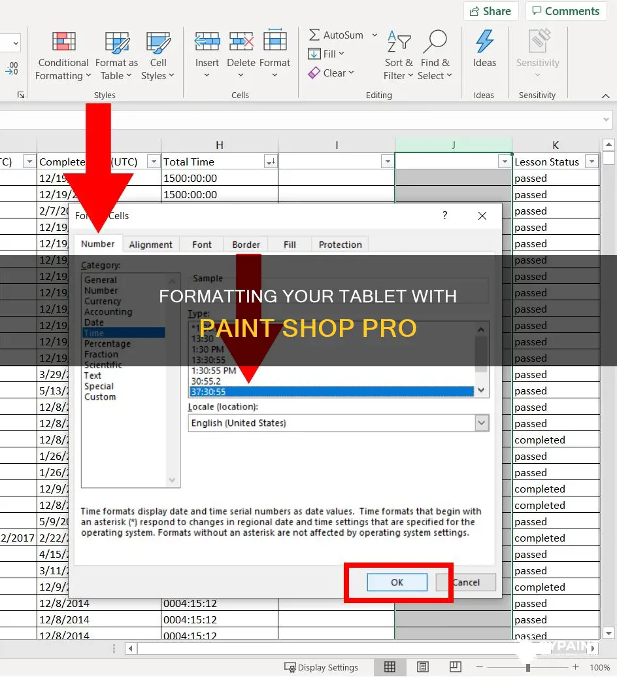Select 30:55.2 time type
The height and width of the screenshot is (677, 617).
pyautogui.click(x=206, y=381)
